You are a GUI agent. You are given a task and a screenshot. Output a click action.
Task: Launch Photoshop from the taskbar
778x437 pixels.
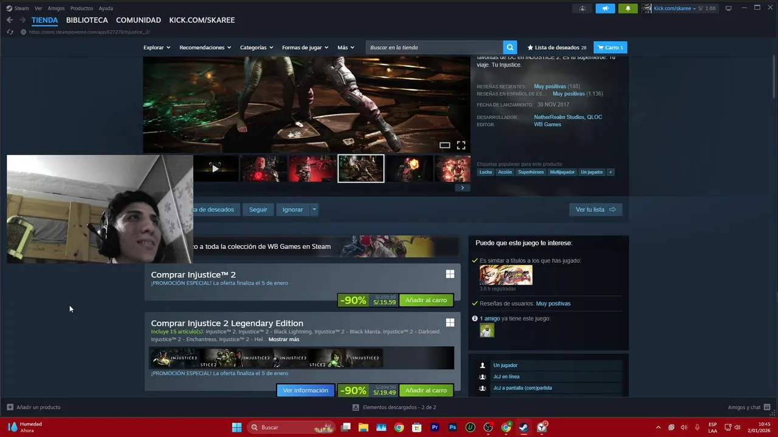pyautogui.click(x=452, y=427)
